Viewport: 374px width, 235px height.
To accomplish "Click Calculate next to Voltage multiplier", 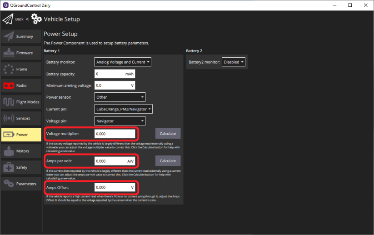I will 168,134.
